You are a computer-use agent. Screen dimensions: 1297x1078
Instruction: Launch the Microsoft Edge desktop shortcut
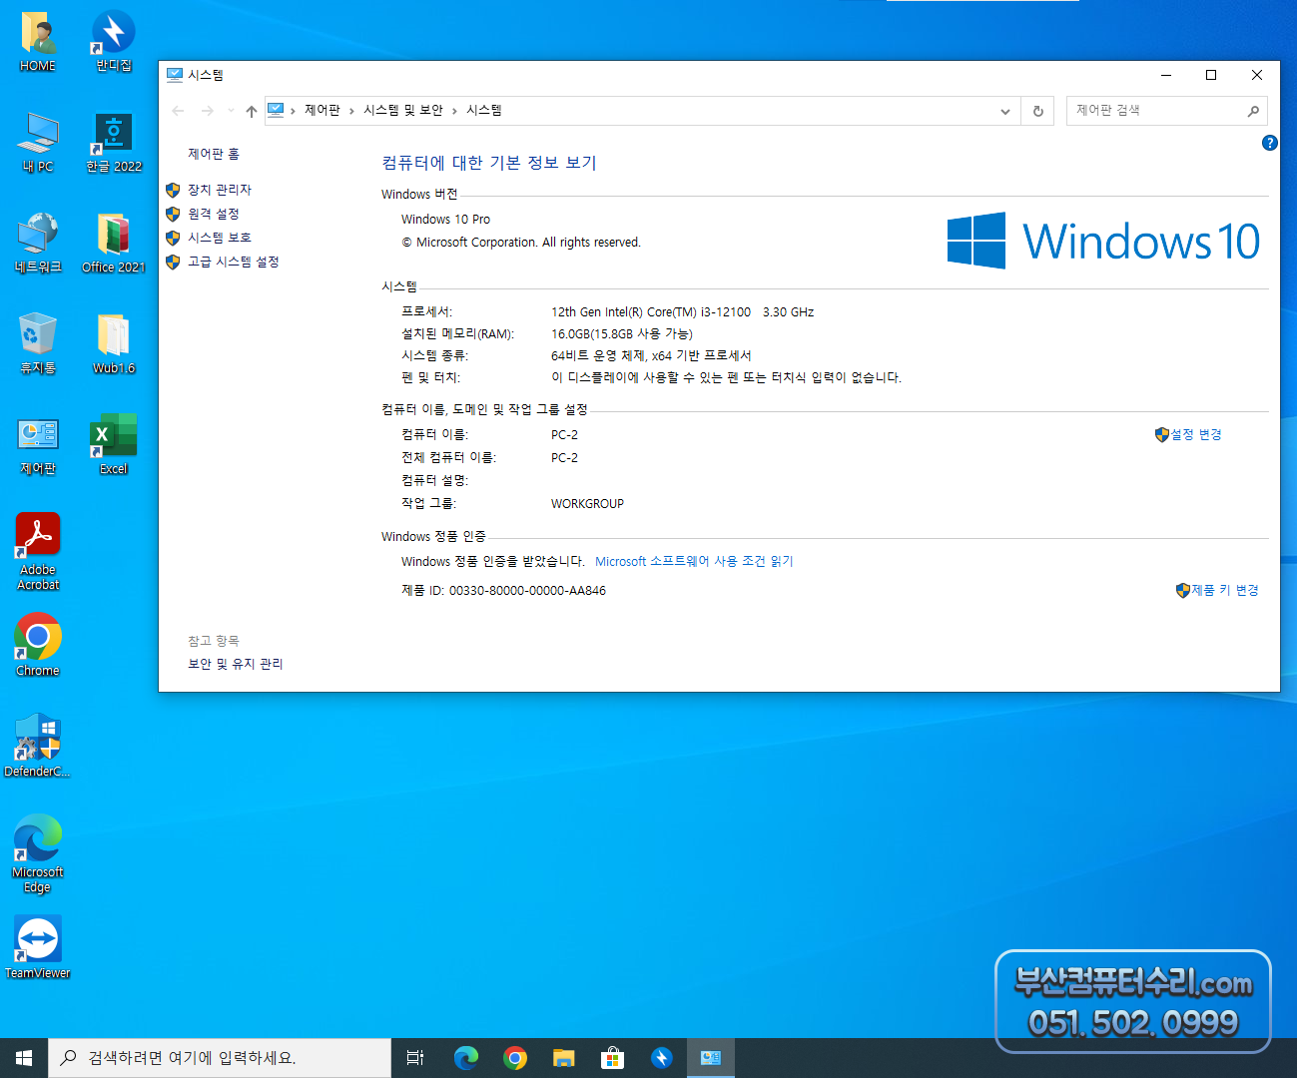coord(38,853)
